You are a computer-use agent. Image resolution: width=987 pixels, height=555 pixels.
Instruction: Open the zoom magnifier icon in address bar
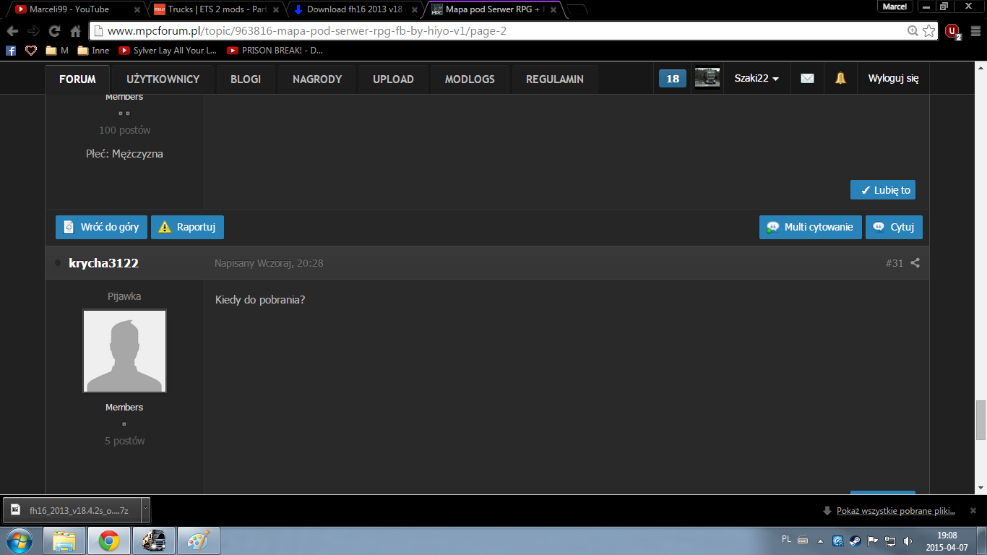click(913, 31)
